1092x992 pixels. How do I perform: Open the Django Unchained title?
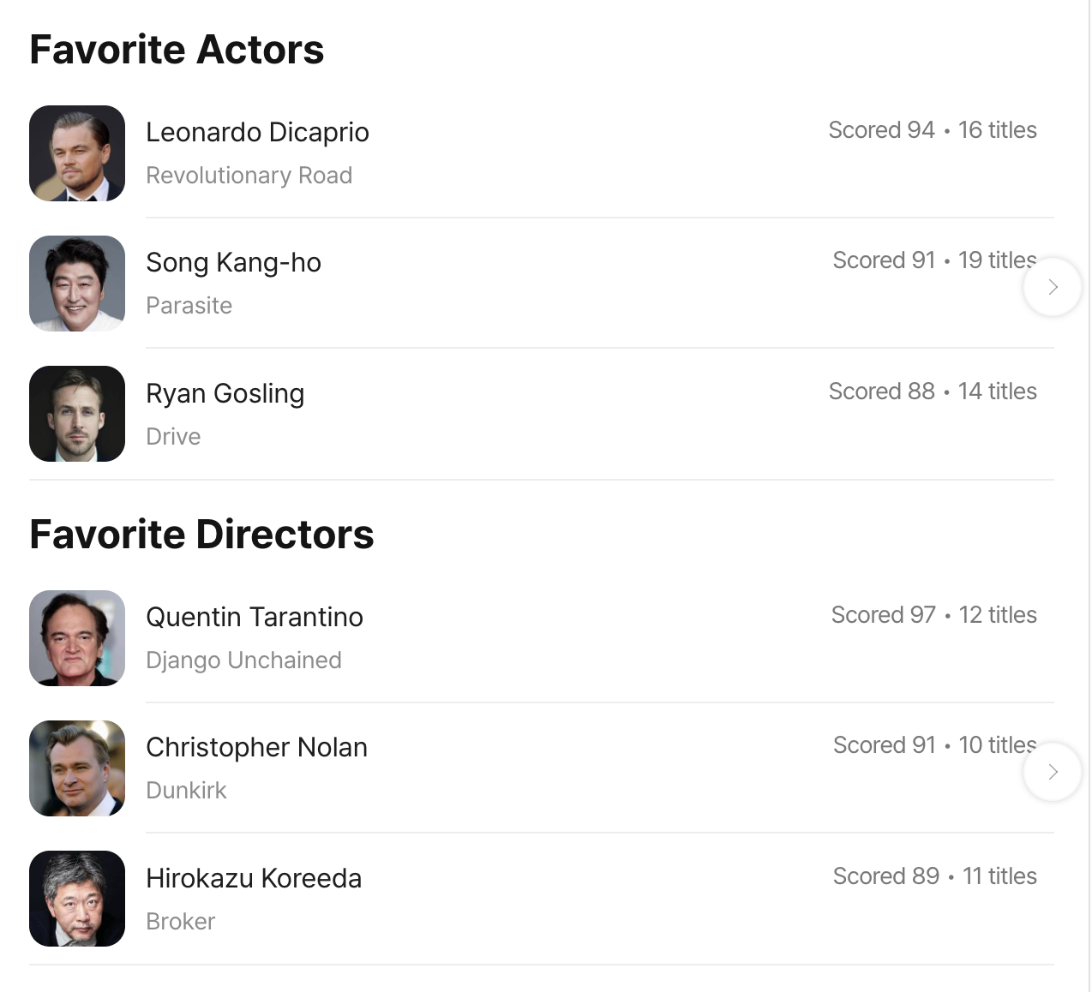coord(243,660)
